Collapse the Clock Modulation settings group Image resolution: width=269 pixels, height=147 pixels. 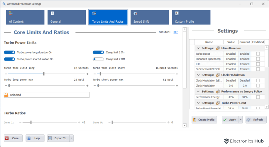[198, 75]
